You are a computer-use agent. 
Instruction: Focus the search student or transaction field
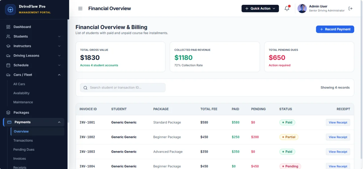point(123,88)
